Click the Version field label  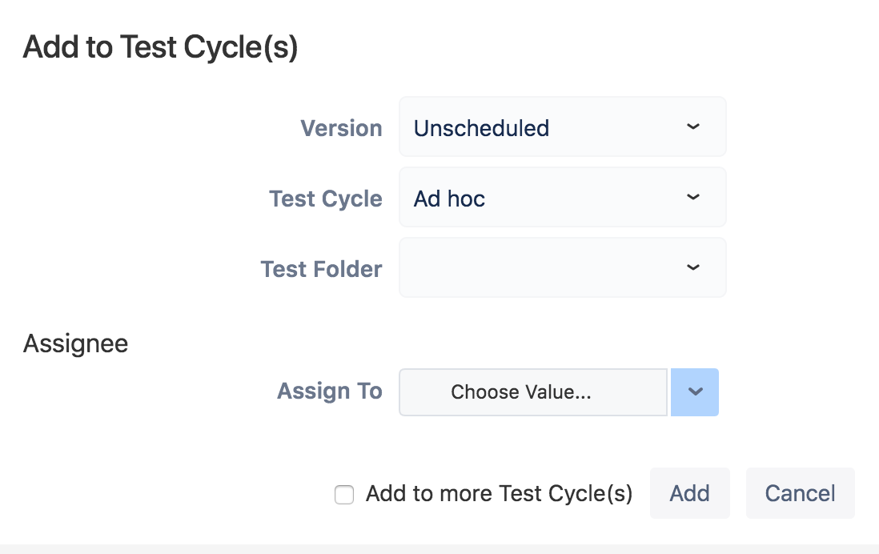[x=341, y=128]
